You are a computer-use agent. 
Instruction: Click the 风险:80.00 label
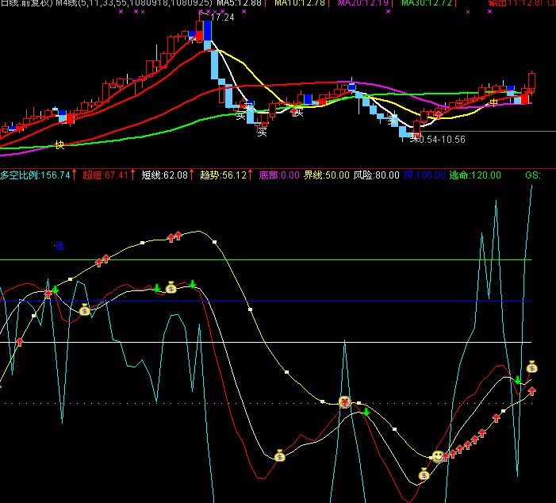[376, 175]
